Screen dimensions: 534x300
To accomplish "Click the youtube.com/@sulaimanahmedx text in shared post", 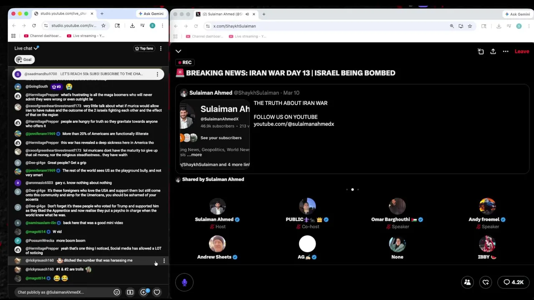I will coord(294,124).
